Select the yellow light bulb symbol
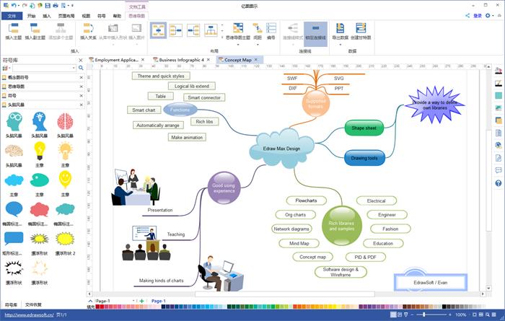505x321 pixels. (40, 151)
